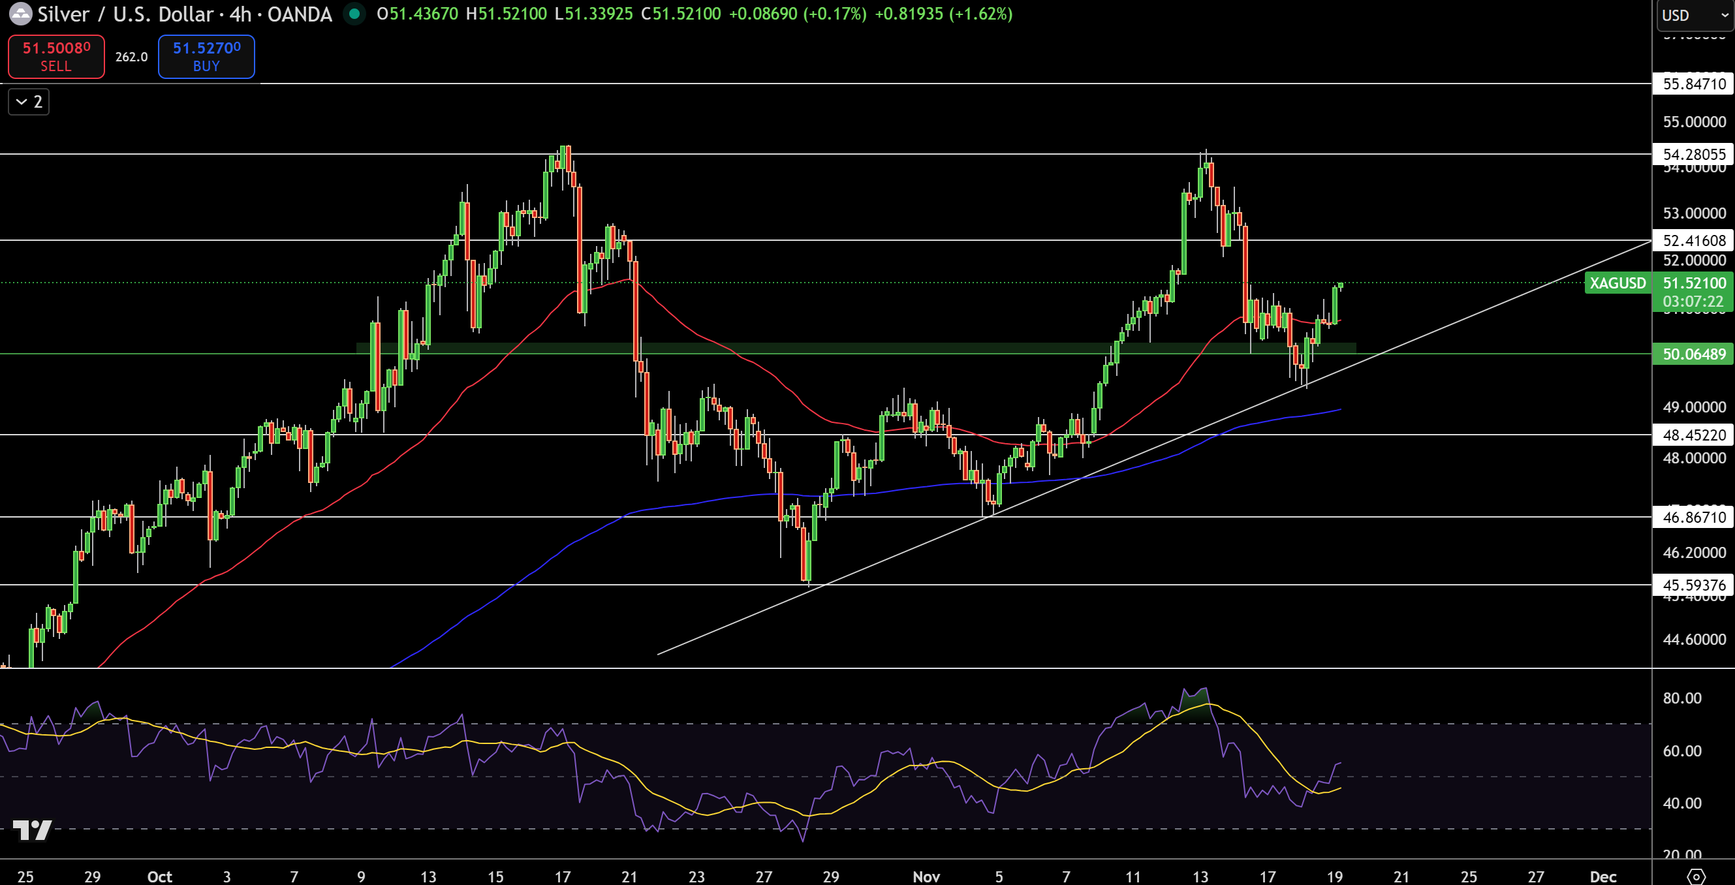Click the TradingView logo watermark
The width and height of the screenshot is (1735, 885).
pyautogui.click(x=33, y=830)
